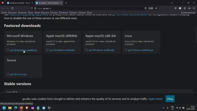The height and width of the screenshot is (111, 197).
Task: Open the Other Bookmarks folder
Action: (x=188, y=13)
